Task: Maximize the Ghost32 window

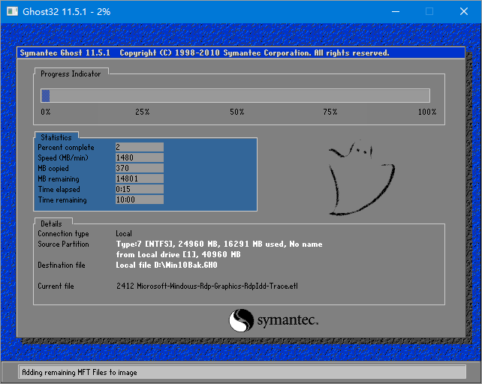Action: (429, 11)
